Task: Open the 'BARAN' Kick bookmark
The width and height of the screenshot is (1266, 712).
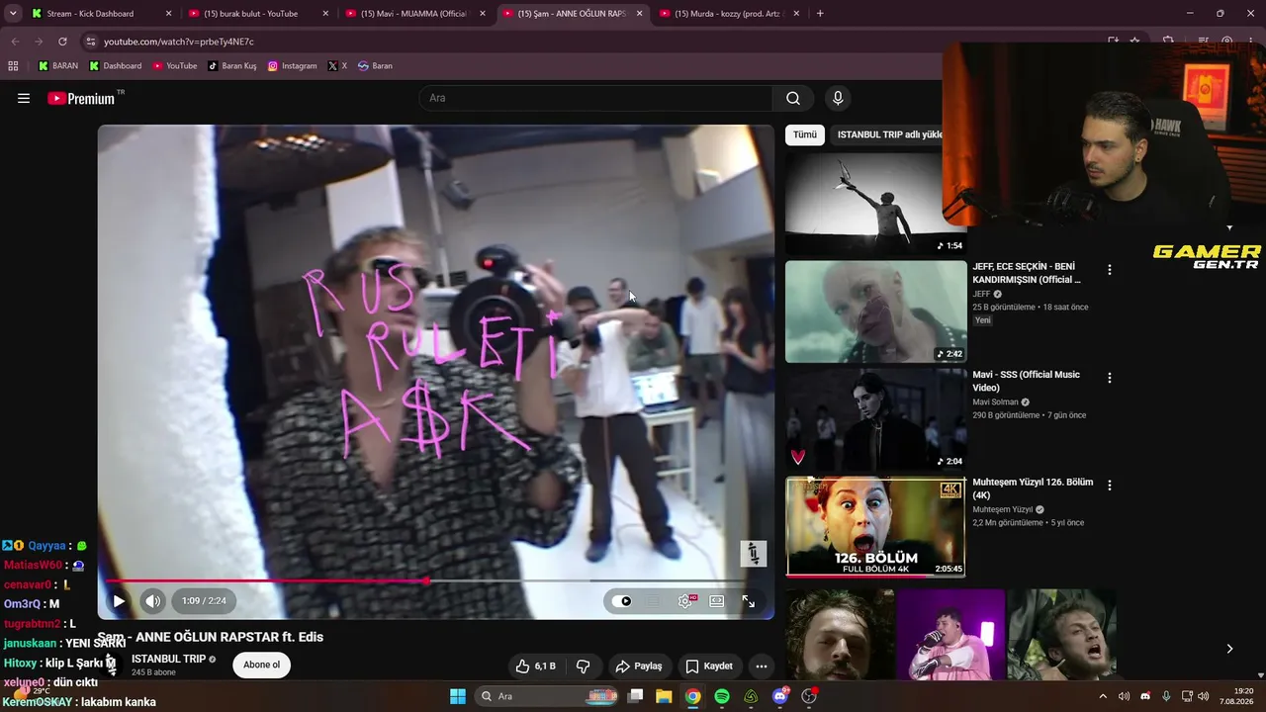Action: [x=58, y=66]
